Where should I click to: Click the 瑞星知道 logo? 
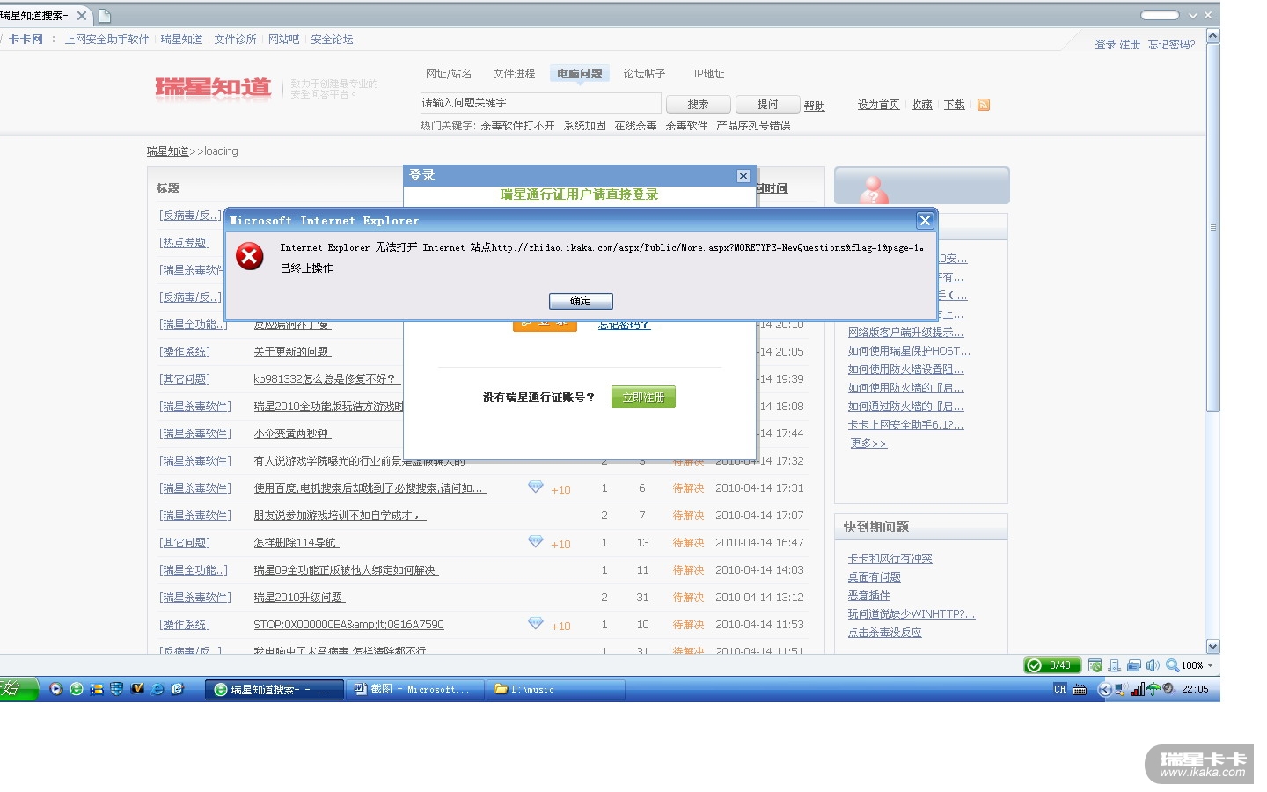213,88
